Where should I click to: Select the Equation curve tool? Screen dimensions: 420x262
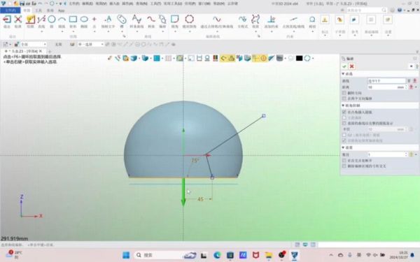[x=243, y=20]
